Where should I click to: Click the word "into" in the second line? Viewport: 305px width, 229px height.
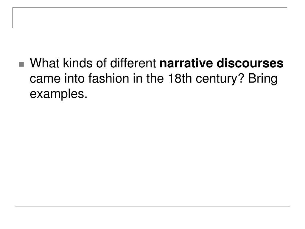pyautogui.click(x=74, y=78)
